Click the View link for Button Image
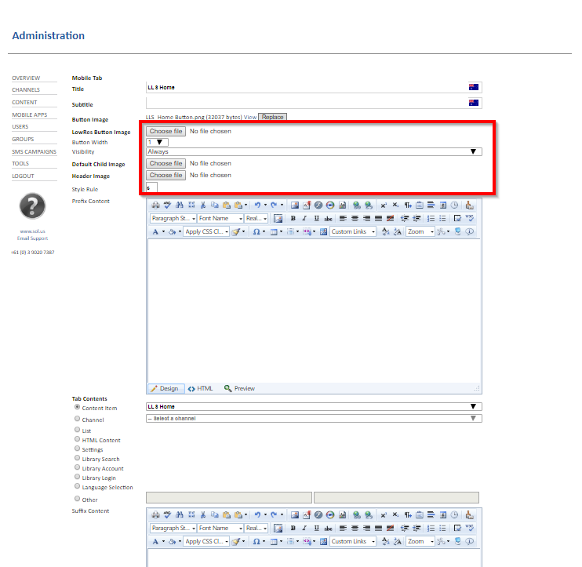The image size is (582, 567). [250, 117]
